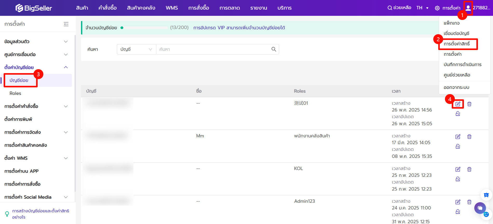This screenshot has height=224, width=493.
Task: Open the การตลาด top menu
Action: point(230,8)
